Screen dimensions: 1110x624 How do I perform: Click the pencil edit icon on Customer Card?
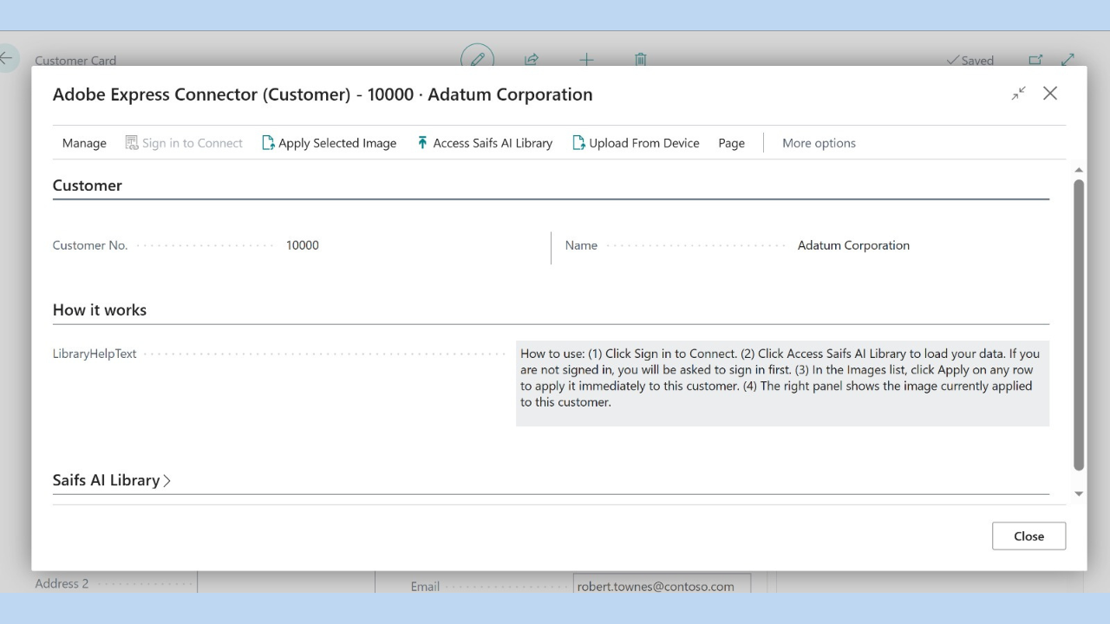[x=477, y=59]
